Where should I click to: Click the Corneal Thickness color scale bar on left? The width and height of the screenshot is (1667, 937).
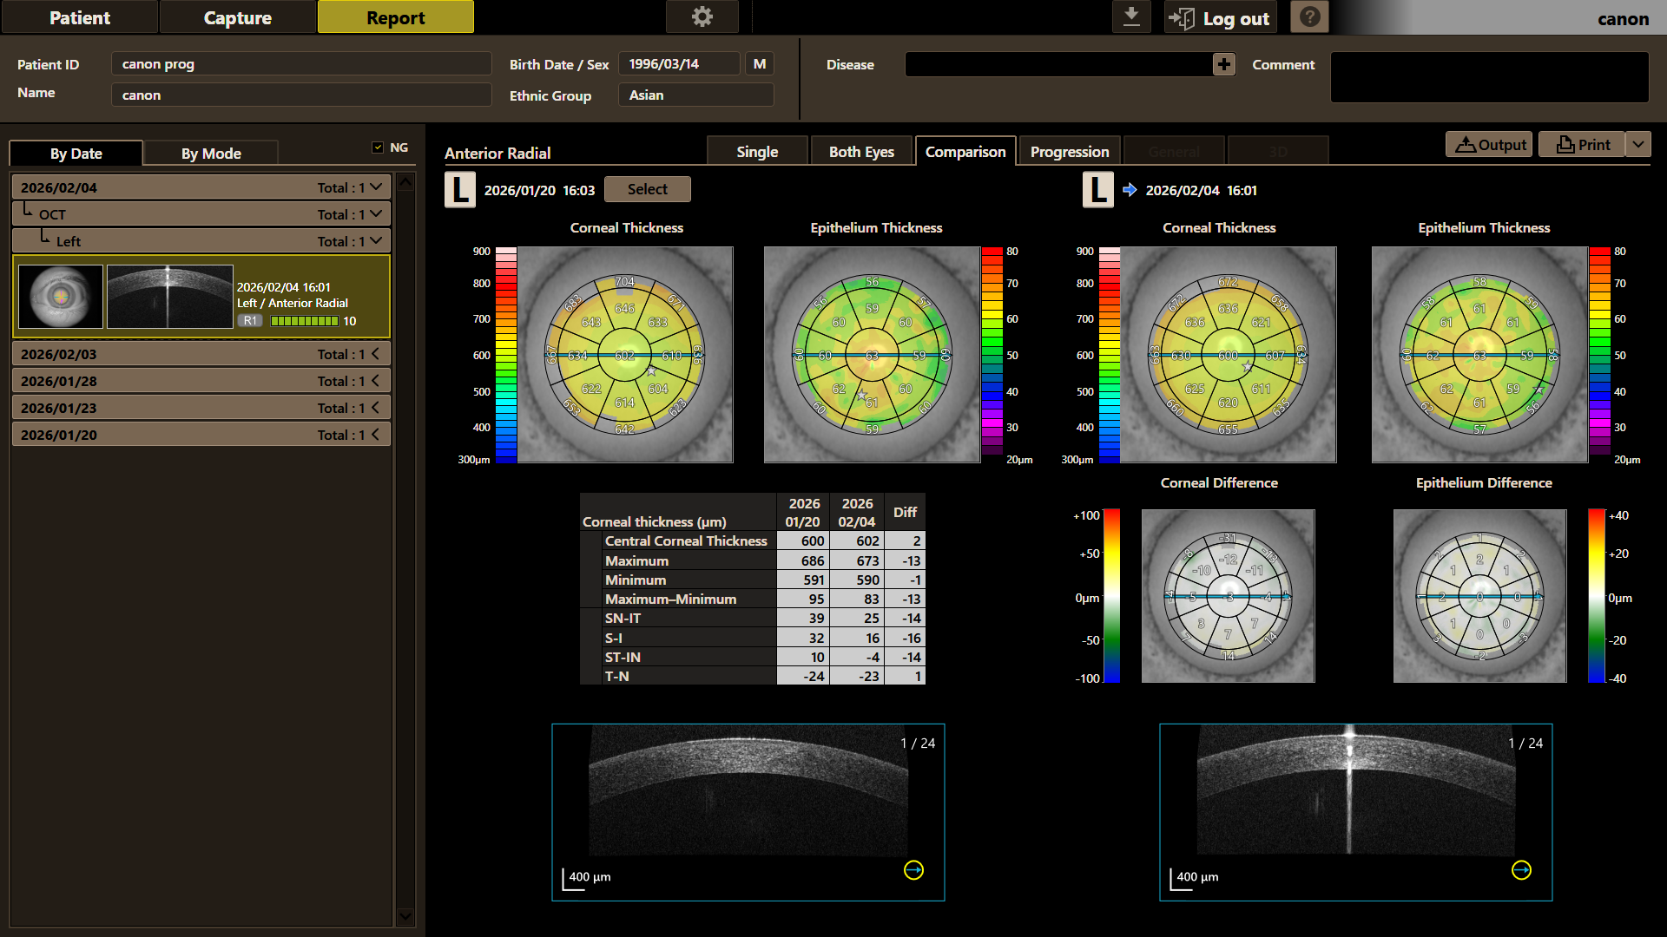[506, 355]
